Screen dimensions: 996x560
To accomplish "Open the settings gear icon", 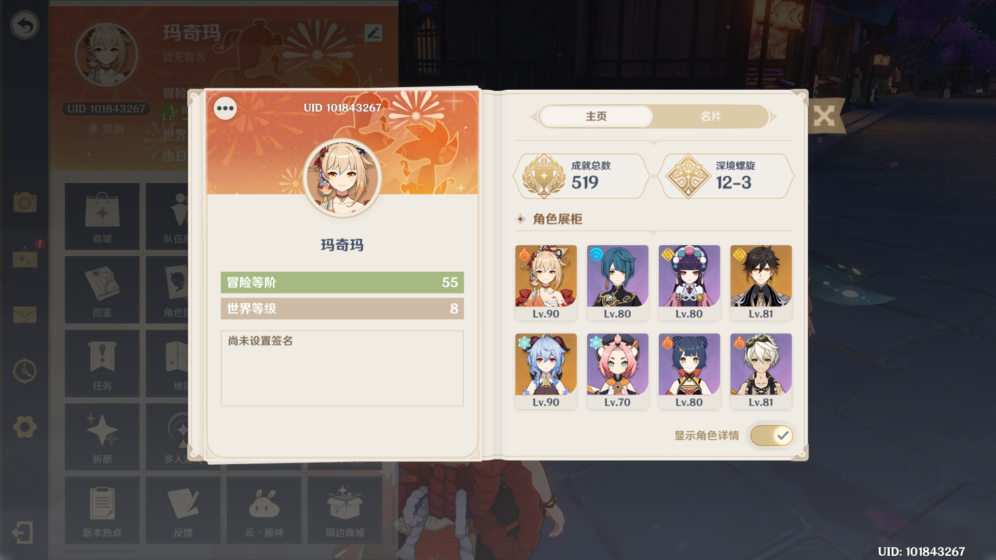I will tap(25, 427).
